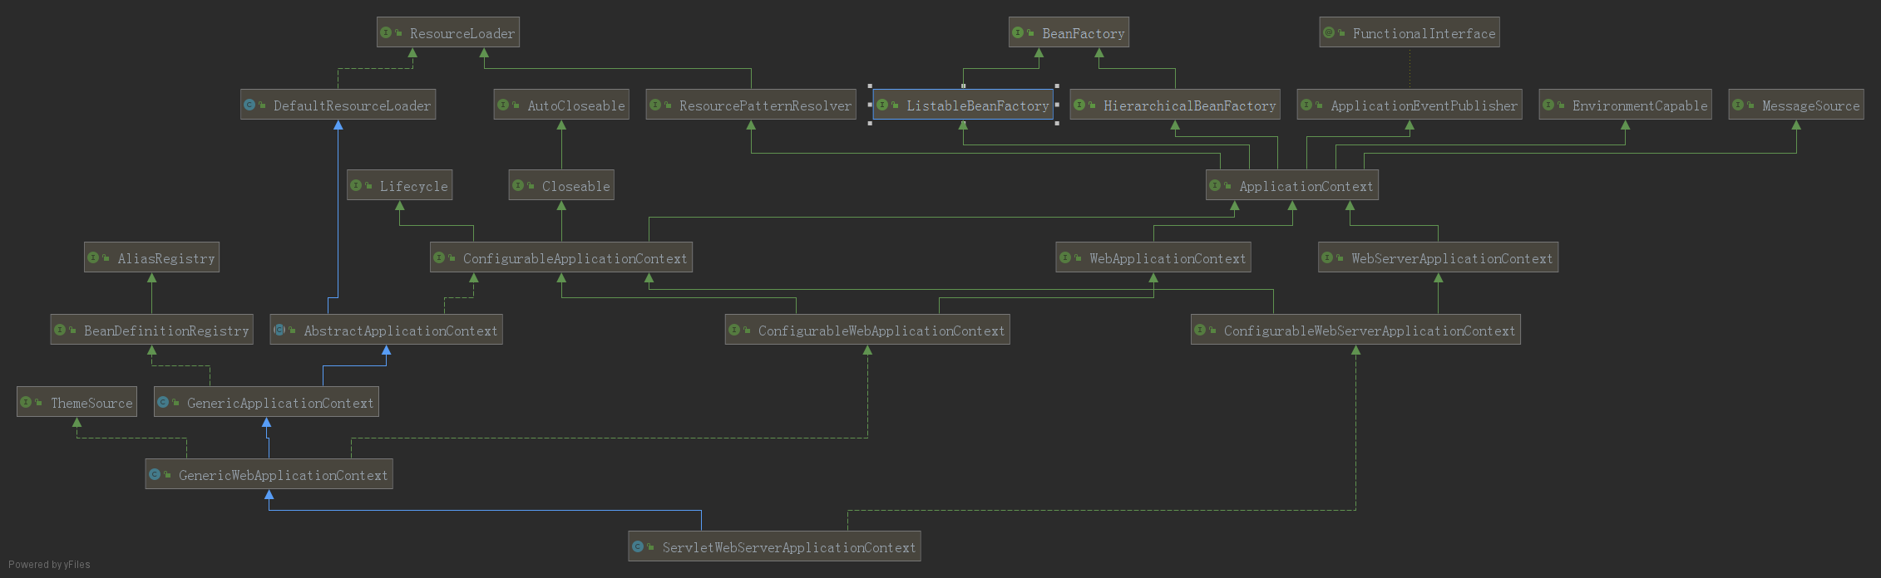Click the class icon on GenericApplicationContext
Screen dimensions: 1881x578
(163, 402)
